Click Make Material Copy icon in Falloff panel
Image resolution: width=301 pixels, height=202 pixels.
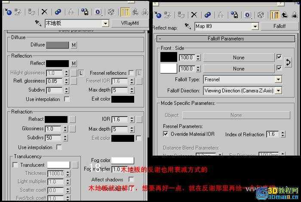(208, 15)
